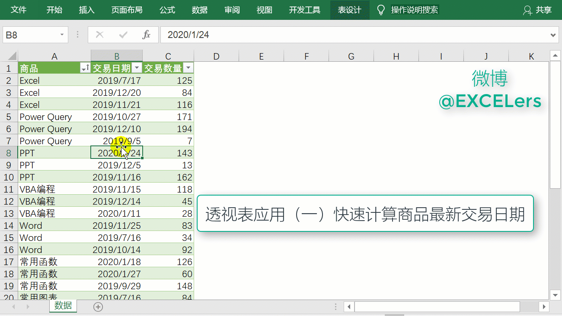The image size is (562, 316).
Task: Click the Share person icon
Action: (527, 10)
